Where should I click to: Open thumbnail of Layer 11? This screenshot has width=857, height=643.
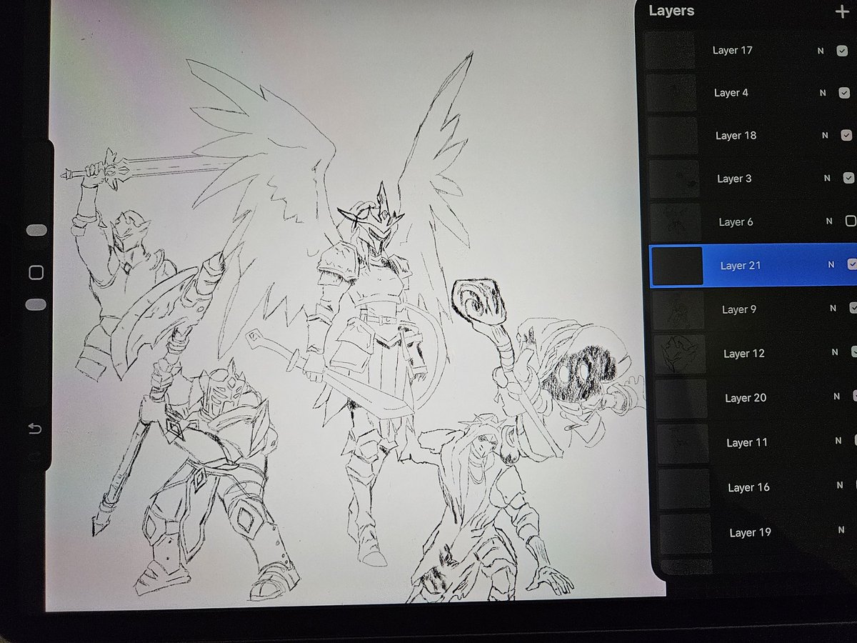pos(683,443)
